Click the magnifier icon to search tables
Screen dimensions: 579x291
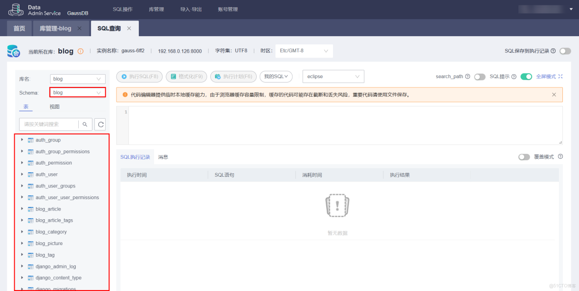(85, 124)
